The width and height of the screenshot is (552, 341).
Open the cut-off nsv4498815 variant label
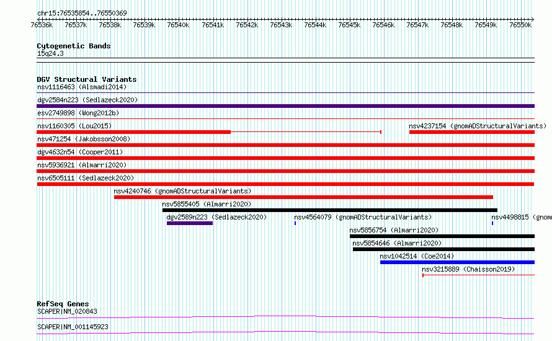[522, 217]
